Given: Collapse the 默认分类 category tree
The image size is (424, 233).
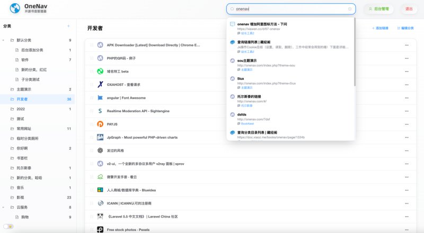Looking at the screenshot, I should pyautogui.click(x=3, y=40).
